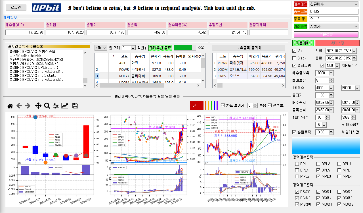Click the blue gradient bar above 강력매수전략
363x213 pixels.
(326, 145)
